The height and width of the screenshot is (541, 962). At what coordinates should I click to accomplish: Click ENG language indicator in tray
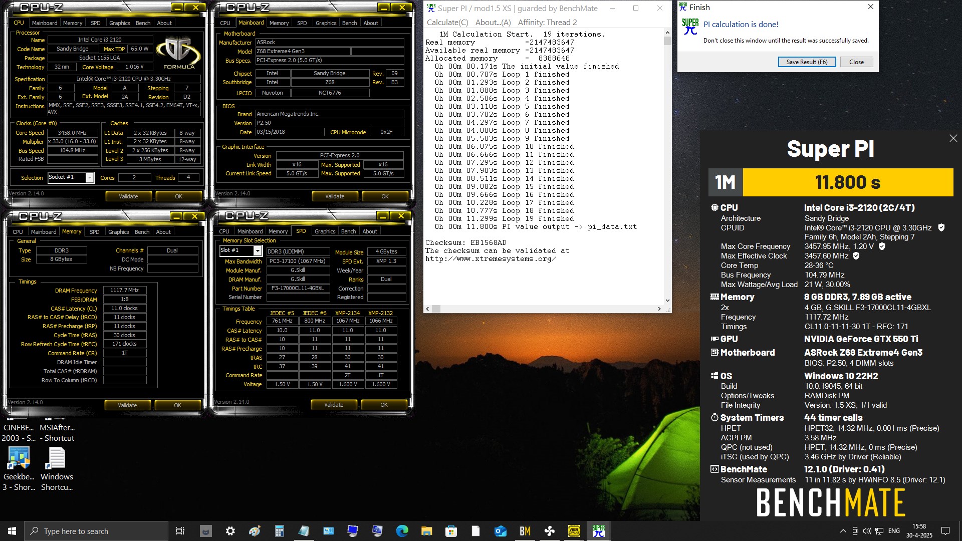894,531
